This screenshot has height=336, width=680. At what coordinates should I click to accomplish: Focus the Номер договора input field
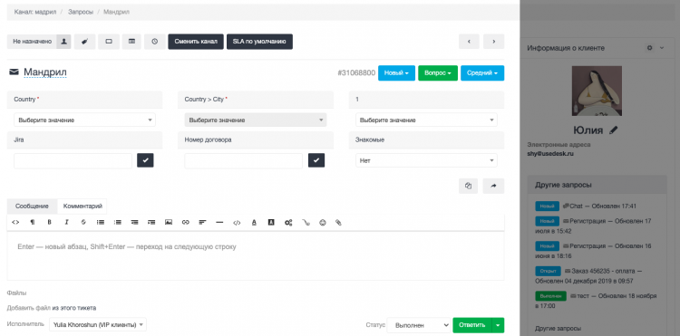243,160
